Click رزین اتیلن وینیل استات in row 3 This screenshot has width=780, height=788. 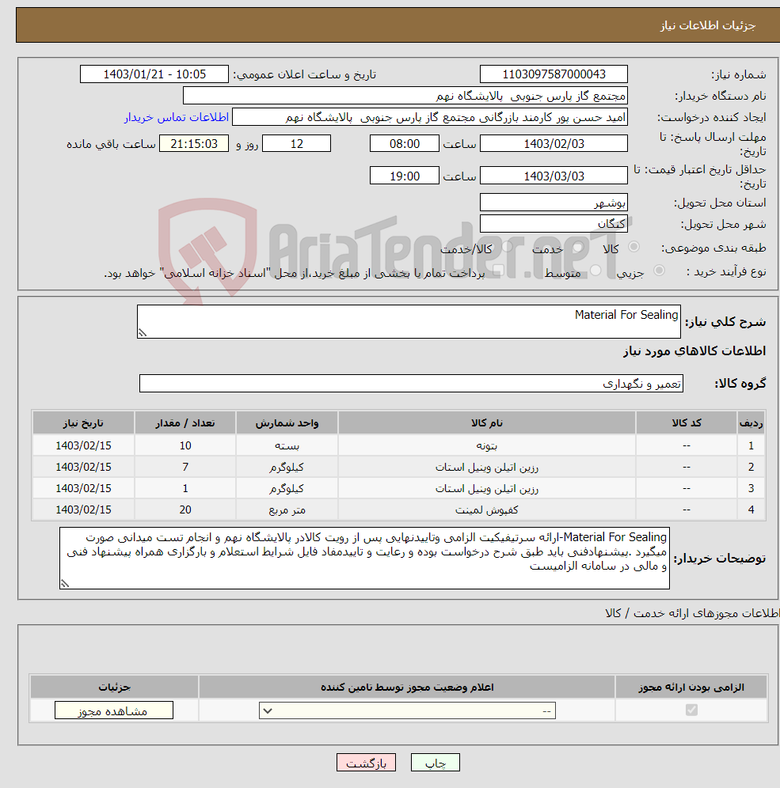tap(486, 488)
